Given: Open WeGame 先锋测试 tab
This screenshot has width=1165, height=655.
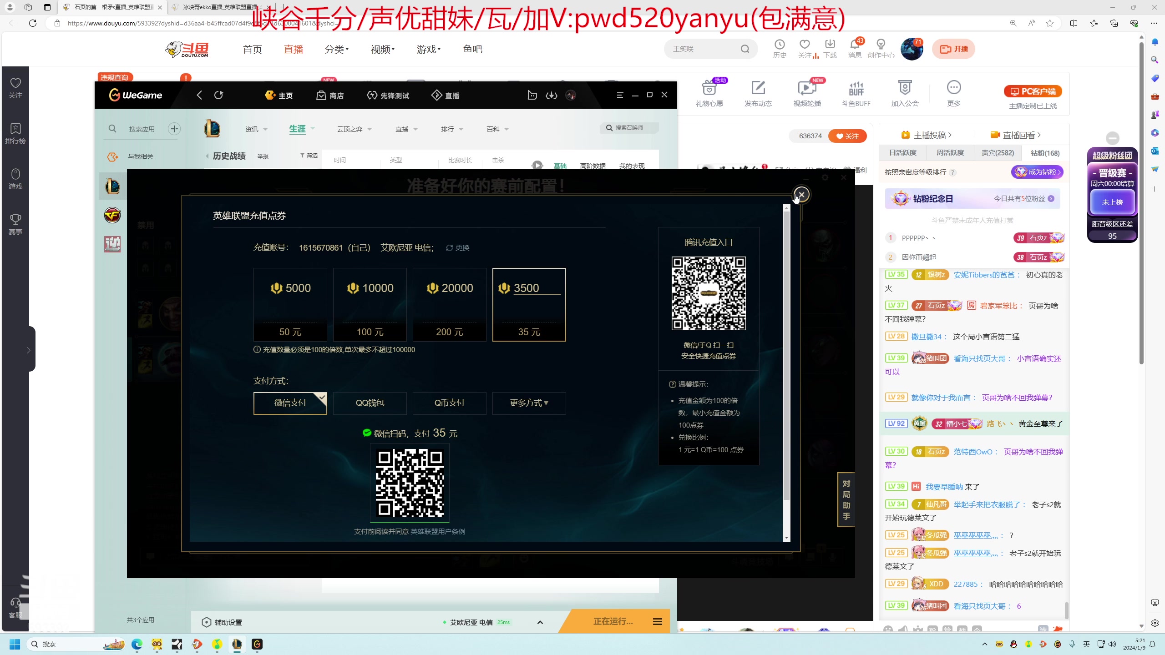Looking at the screenshot, I should (388, 96).
